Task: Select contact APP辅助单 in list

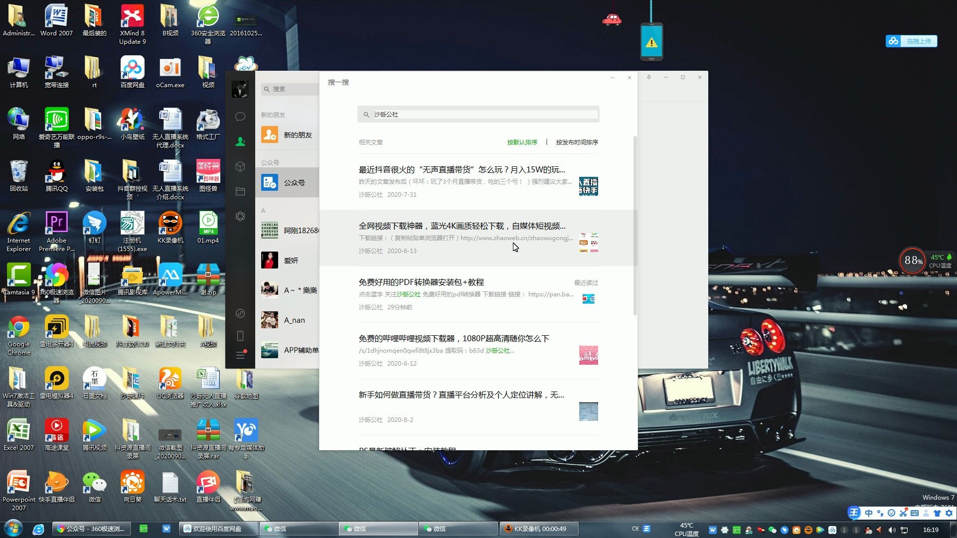Action: coord(287,350)
